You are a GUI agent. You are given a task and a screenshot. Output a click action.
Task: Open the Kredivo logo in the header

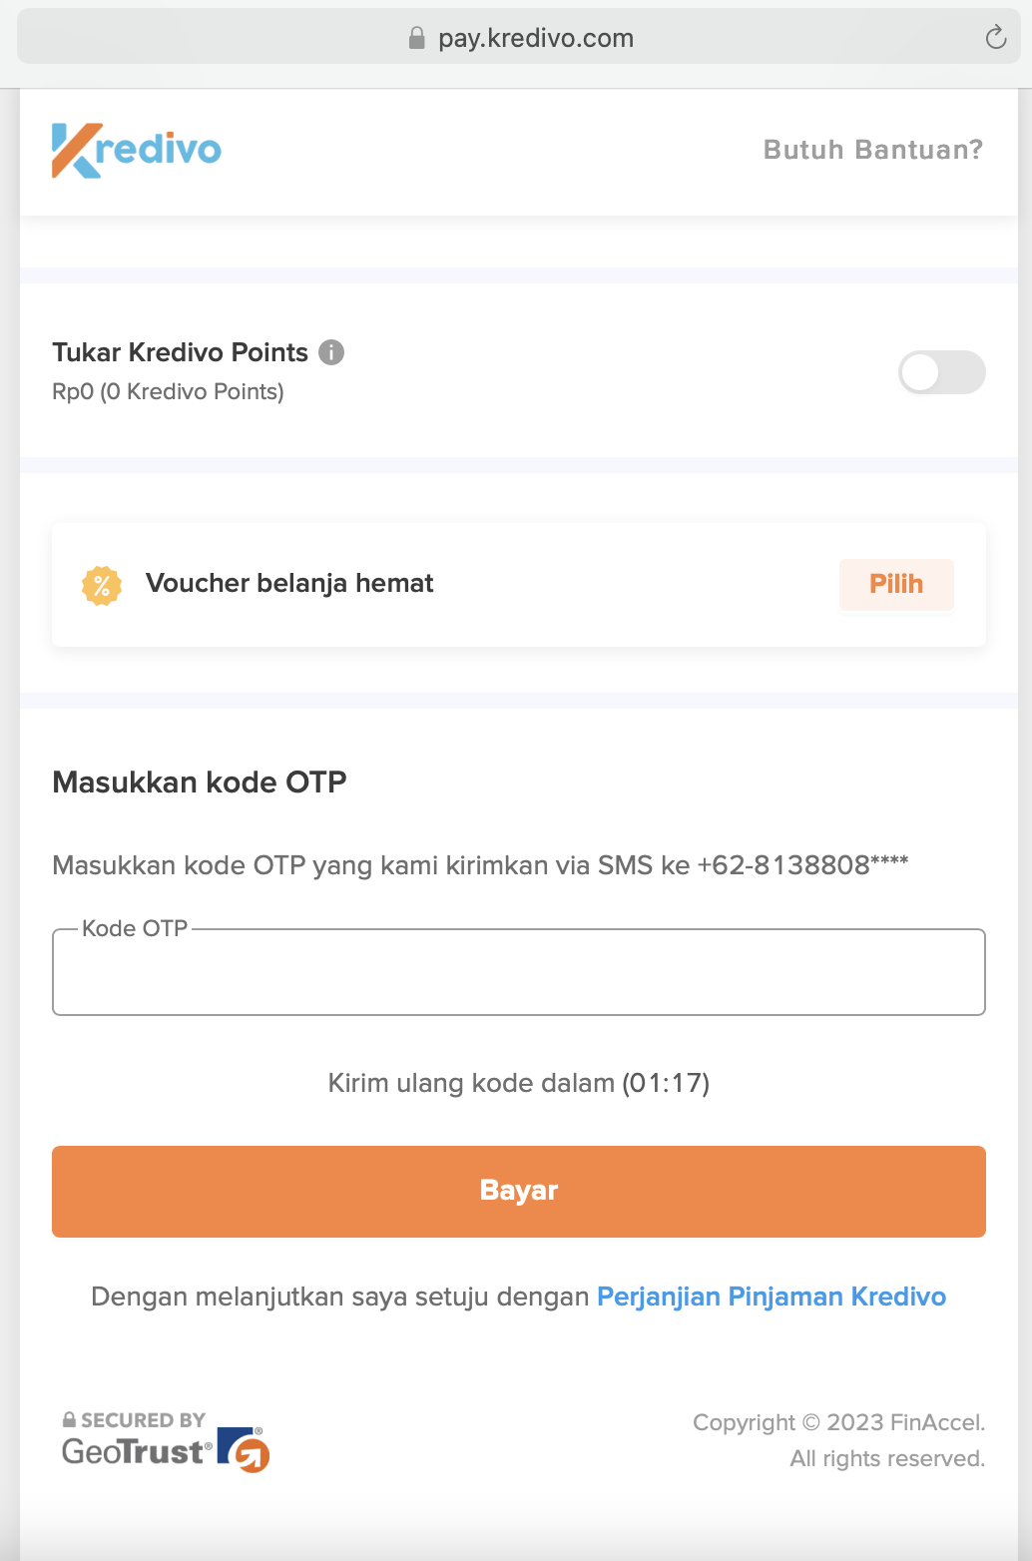pyautogui.click(x=137, y=151)
